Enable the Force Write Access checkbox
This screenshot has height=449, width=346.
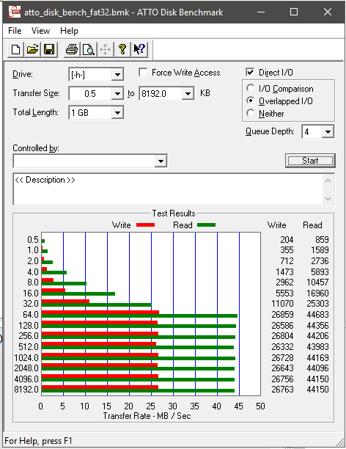(143, 72)
